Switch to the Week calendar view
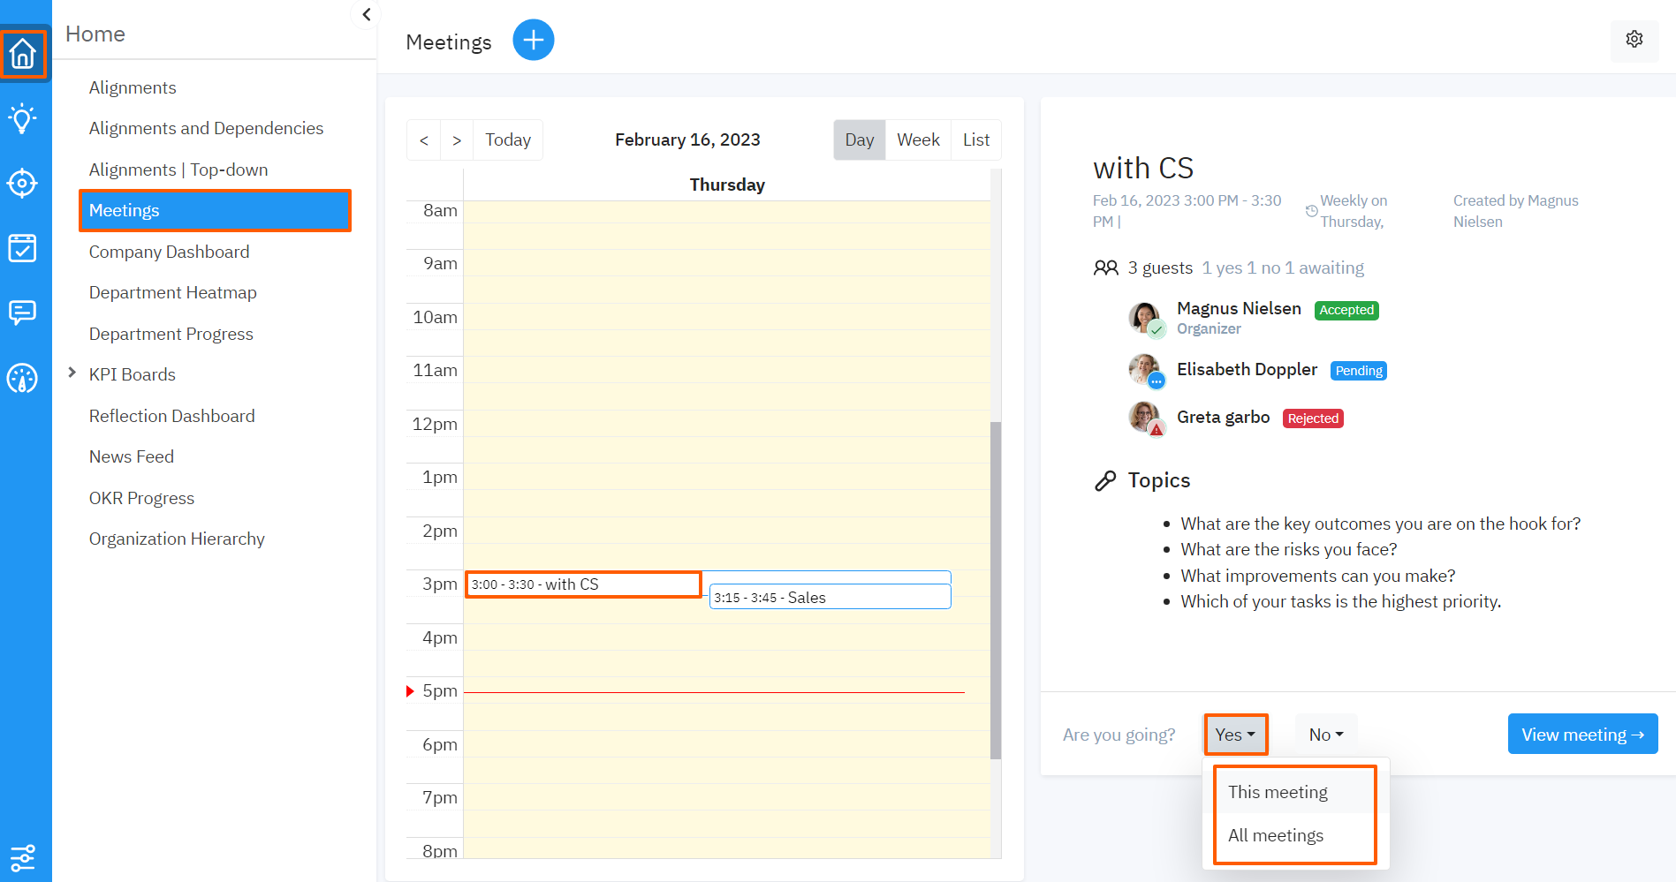Viewport: 1676px width, 882px height. point(918,139)
